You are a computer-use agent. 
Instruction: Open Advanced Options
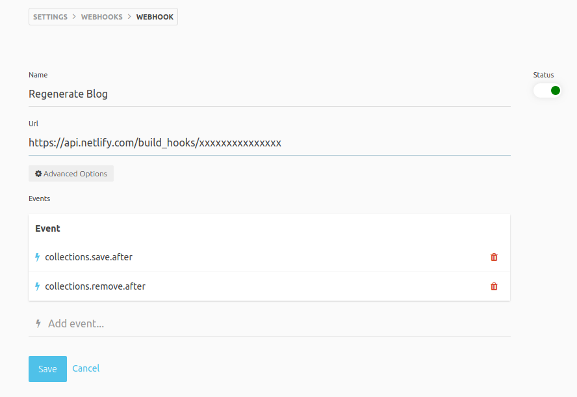(71, 174)
